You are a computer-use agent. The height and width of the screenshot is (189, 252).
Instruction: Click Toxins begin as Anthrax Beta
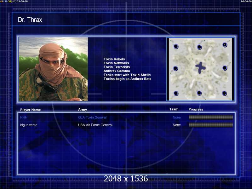[127, 79]
